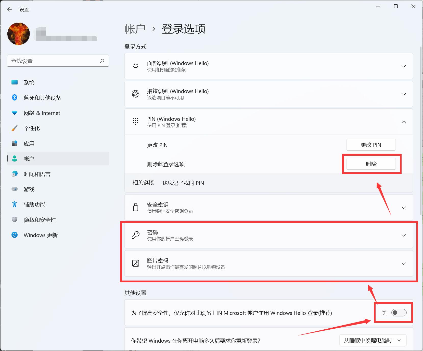Click the fingerprint icon for 指纹识别
The width and height of the screenshot is (423, 351).
click(x=136, y=94)
